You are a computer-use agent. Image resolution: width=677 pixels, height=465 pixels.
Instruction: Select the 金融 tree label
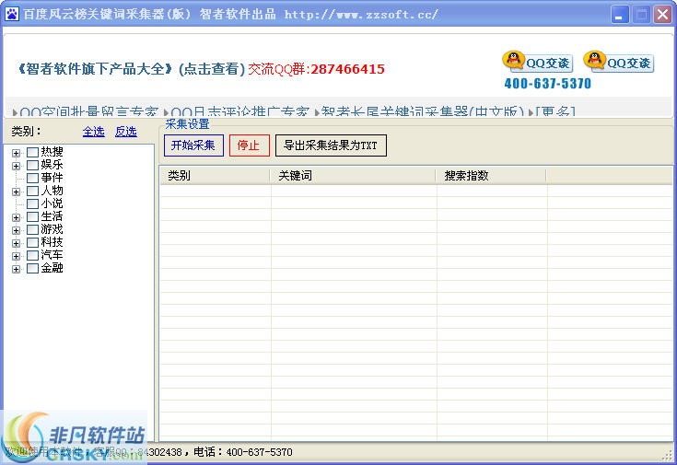click(x=53, y=269)
